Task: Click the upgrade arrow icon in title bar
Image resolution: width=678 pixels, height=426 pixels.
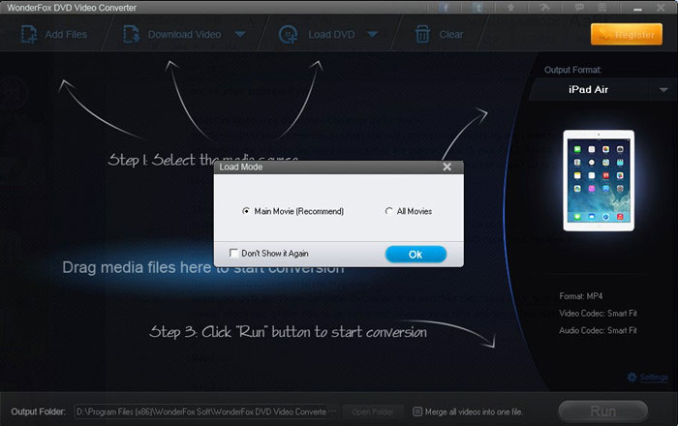Action: coord(510,8)
